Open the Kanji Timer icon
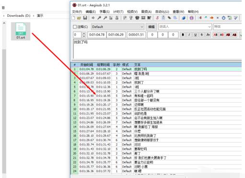 pyautogui.click(x=230, y=18)
